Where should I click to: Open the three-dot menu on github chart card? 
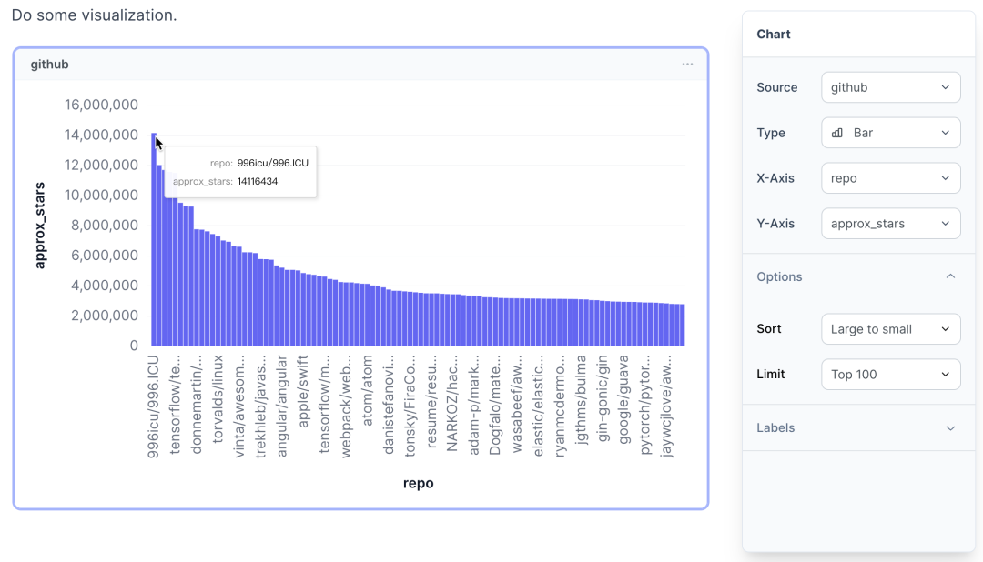click(687, 65)
